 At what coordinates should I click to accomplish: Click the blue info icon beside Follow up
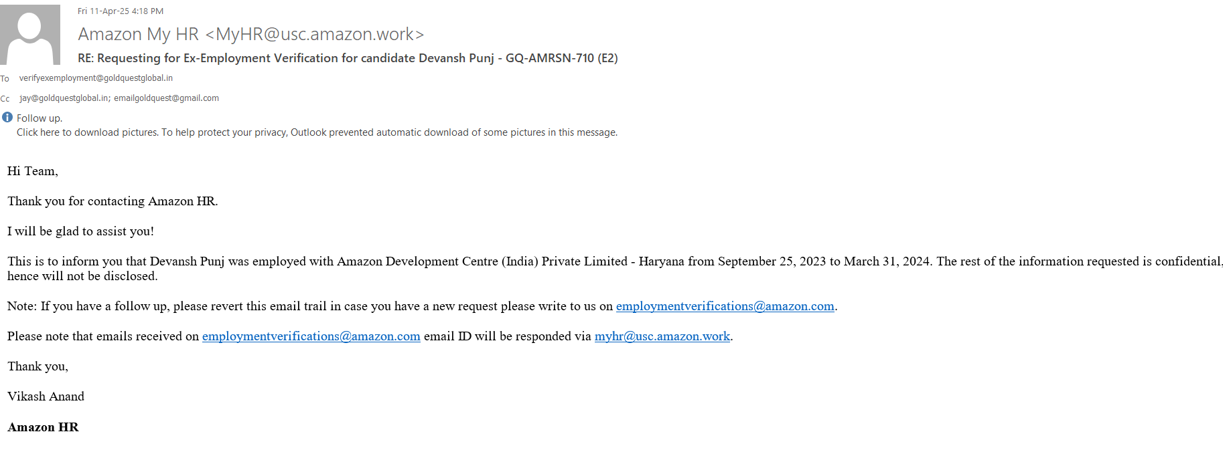point(7,118)
